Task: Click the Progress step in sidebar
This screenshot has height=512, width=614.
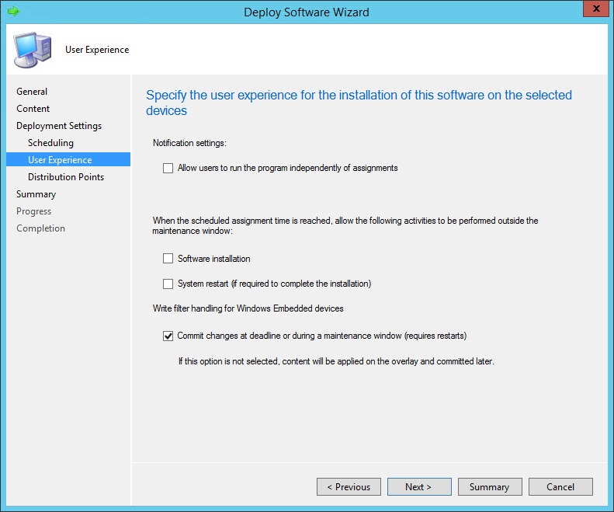Action: 34,211
